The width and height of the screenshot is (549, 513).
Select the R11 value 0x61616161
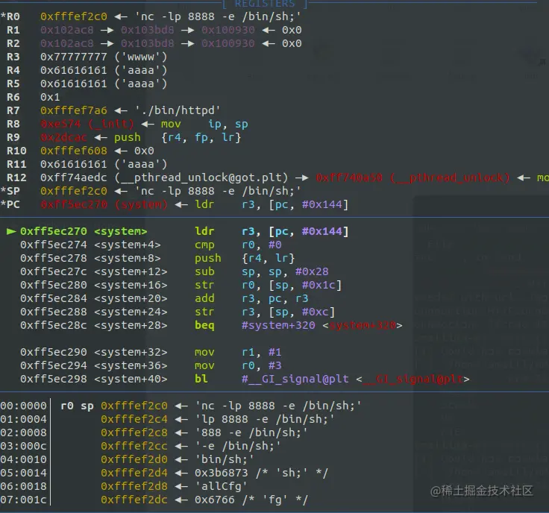tap(74, 164)
